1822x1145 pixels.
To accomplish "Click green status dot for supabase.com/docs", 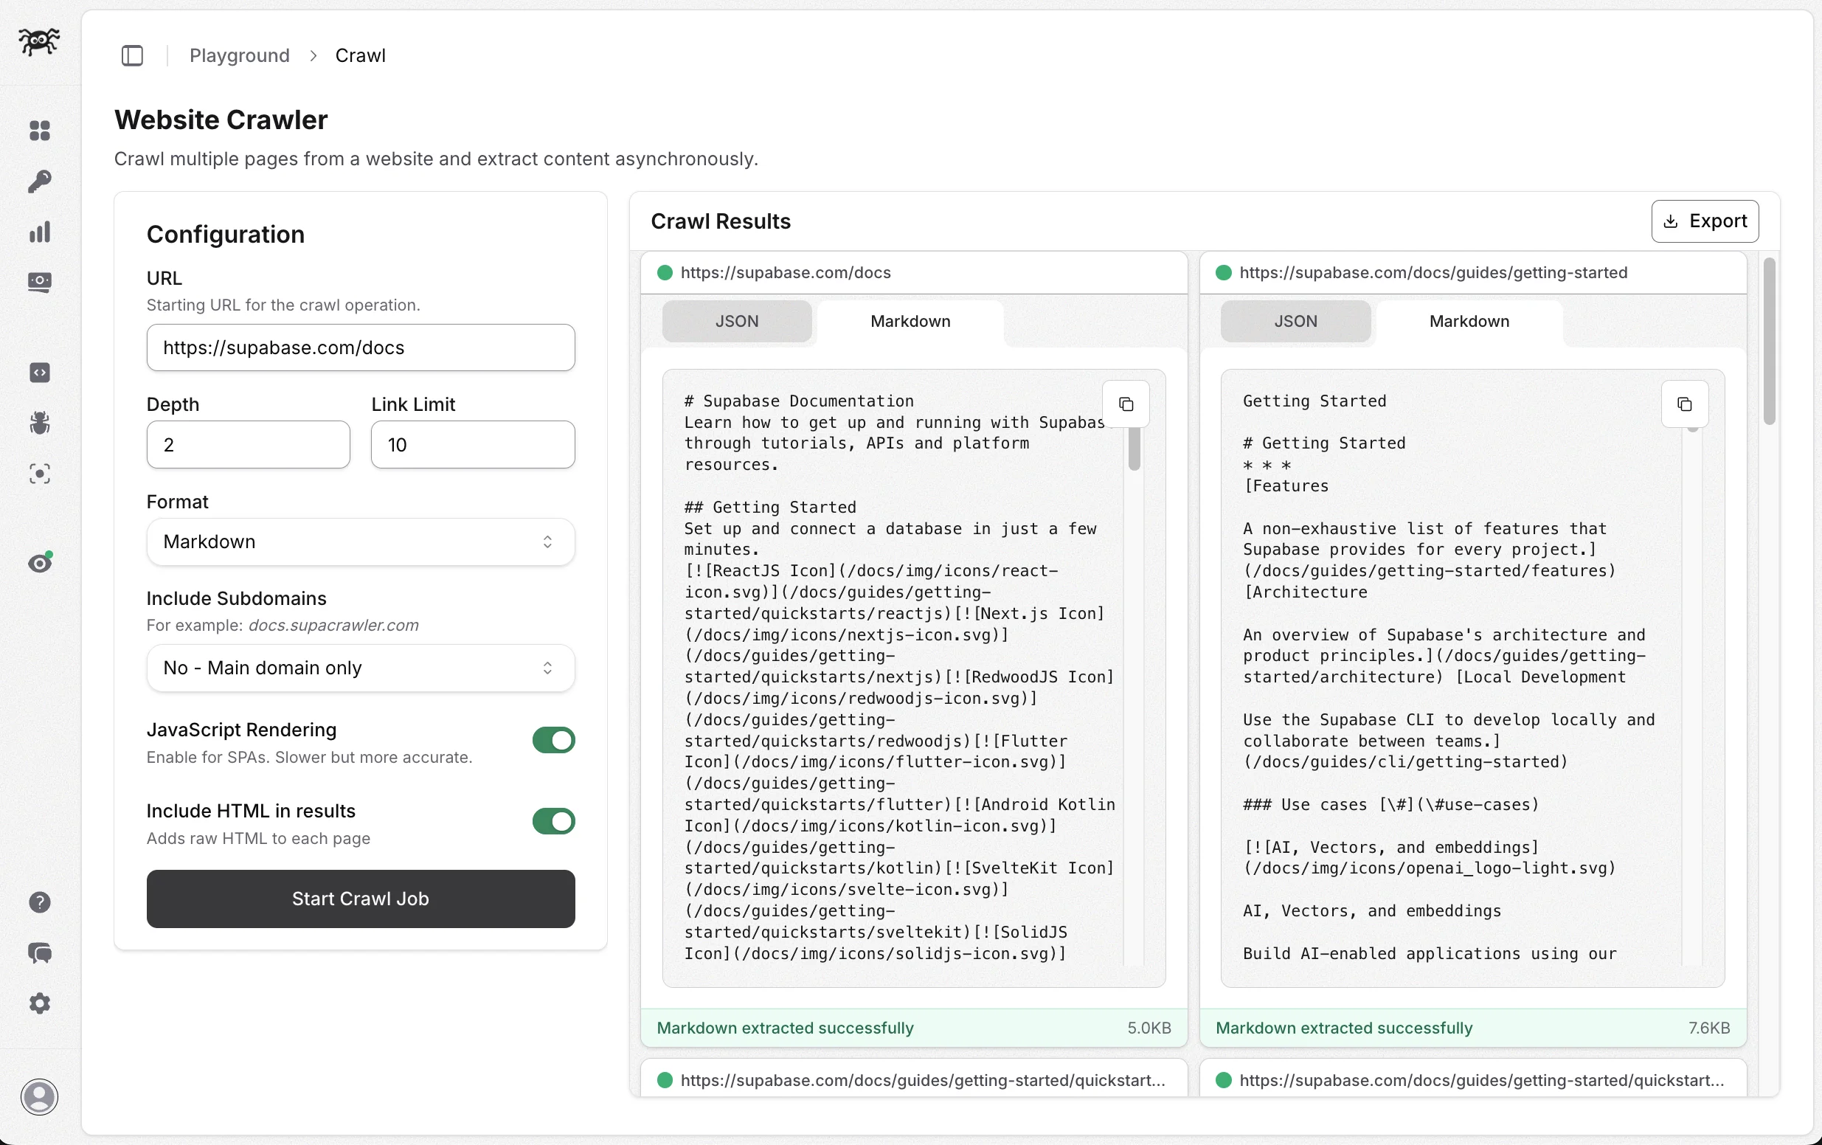I will (665, 272).
